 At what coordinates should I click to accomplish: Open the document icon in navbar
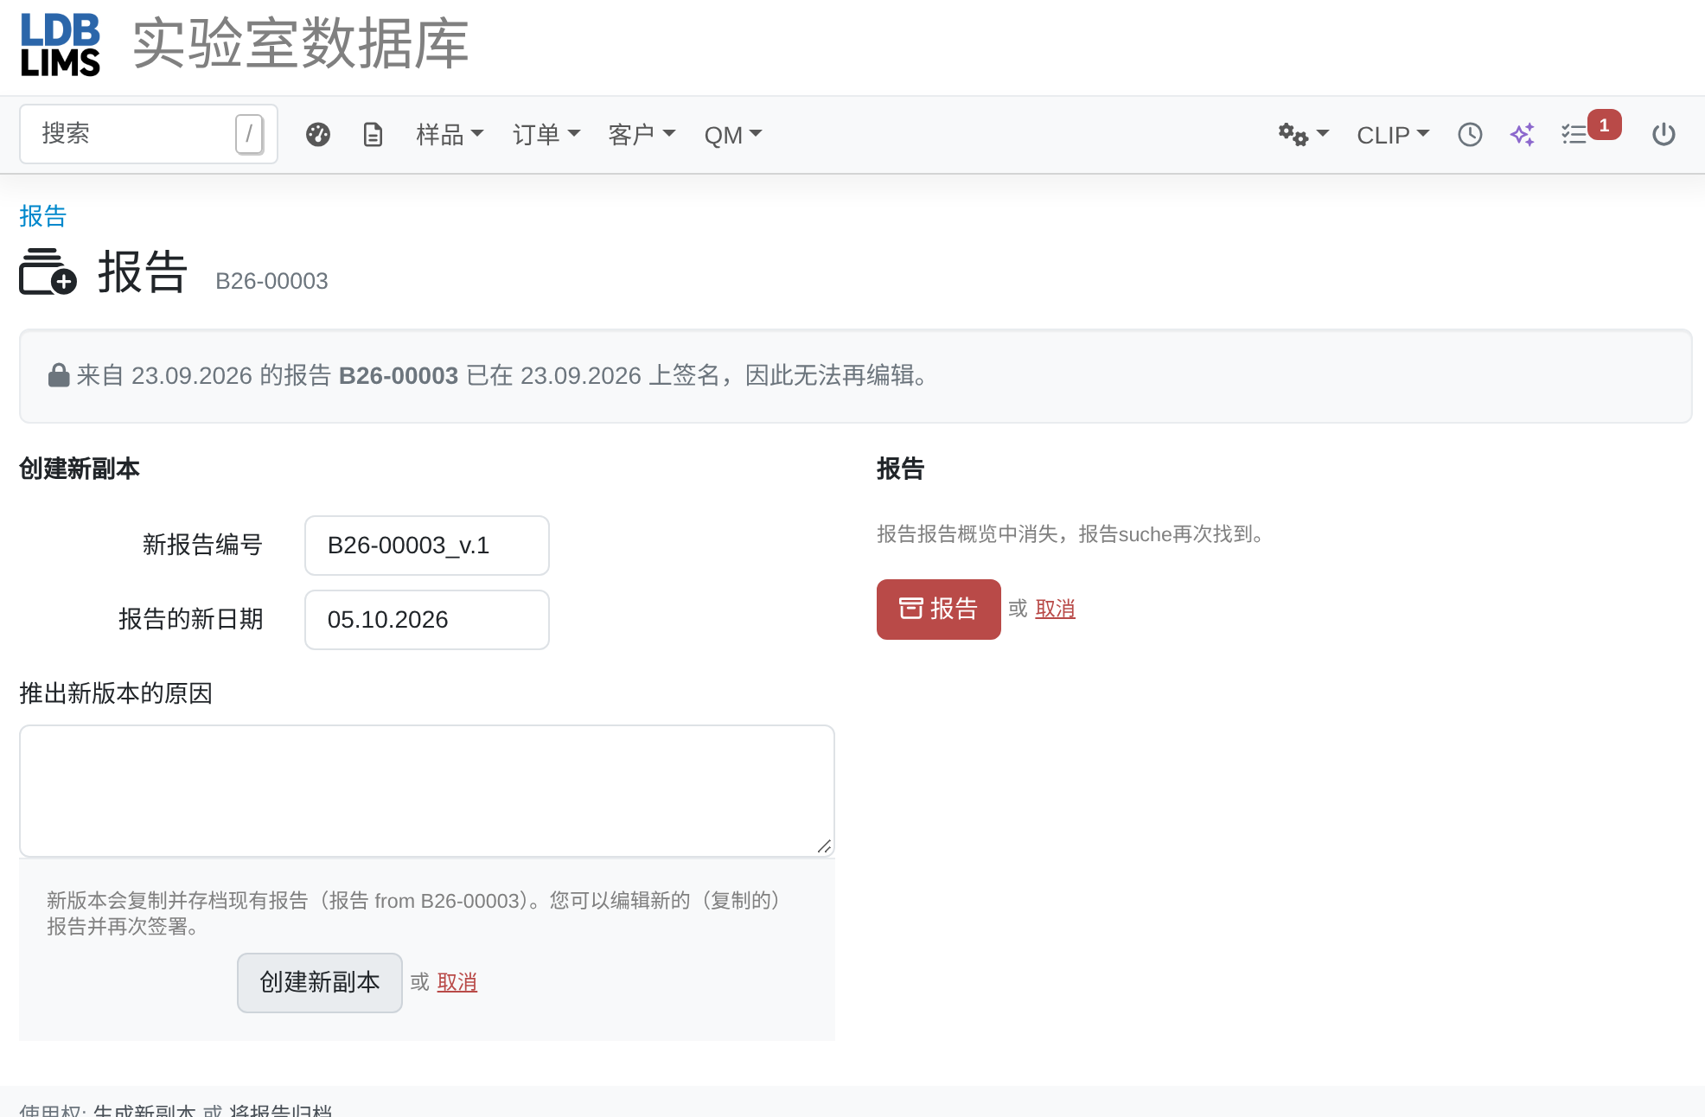tap(373, 135)
